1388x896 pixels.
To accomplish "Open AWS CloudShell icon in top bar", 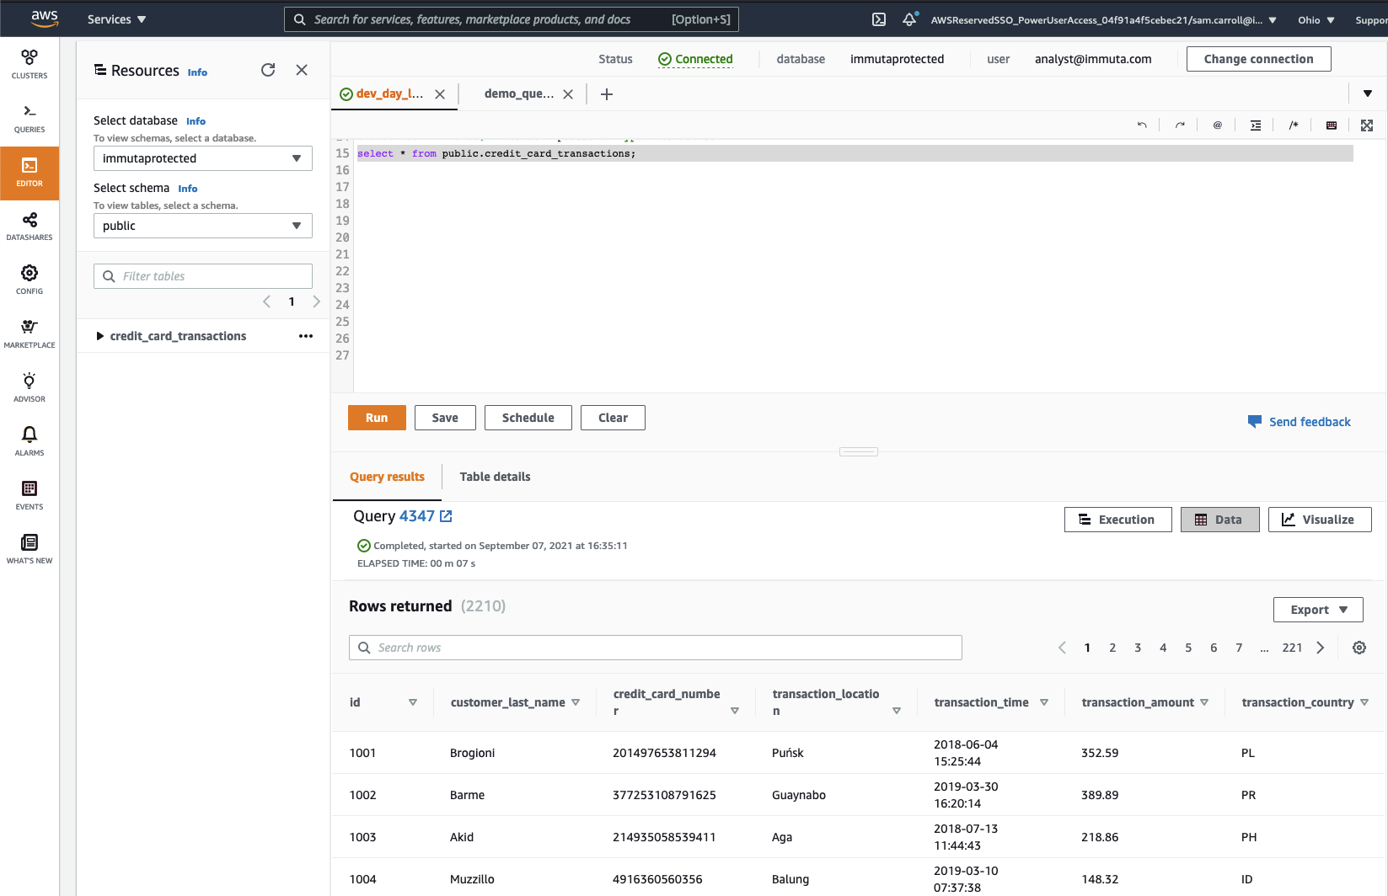I will (x=879, y=19).
